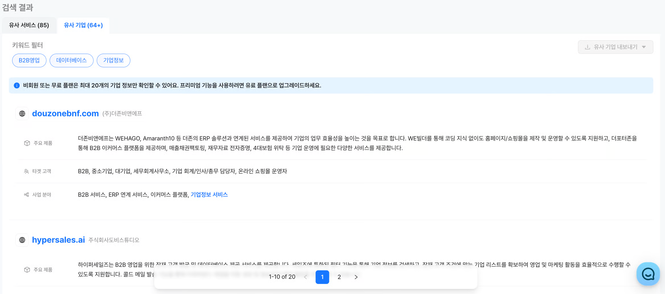Screen dimensions: 665x294
Task: Click the previous page left chevron
Action: (x=305, y=277)
